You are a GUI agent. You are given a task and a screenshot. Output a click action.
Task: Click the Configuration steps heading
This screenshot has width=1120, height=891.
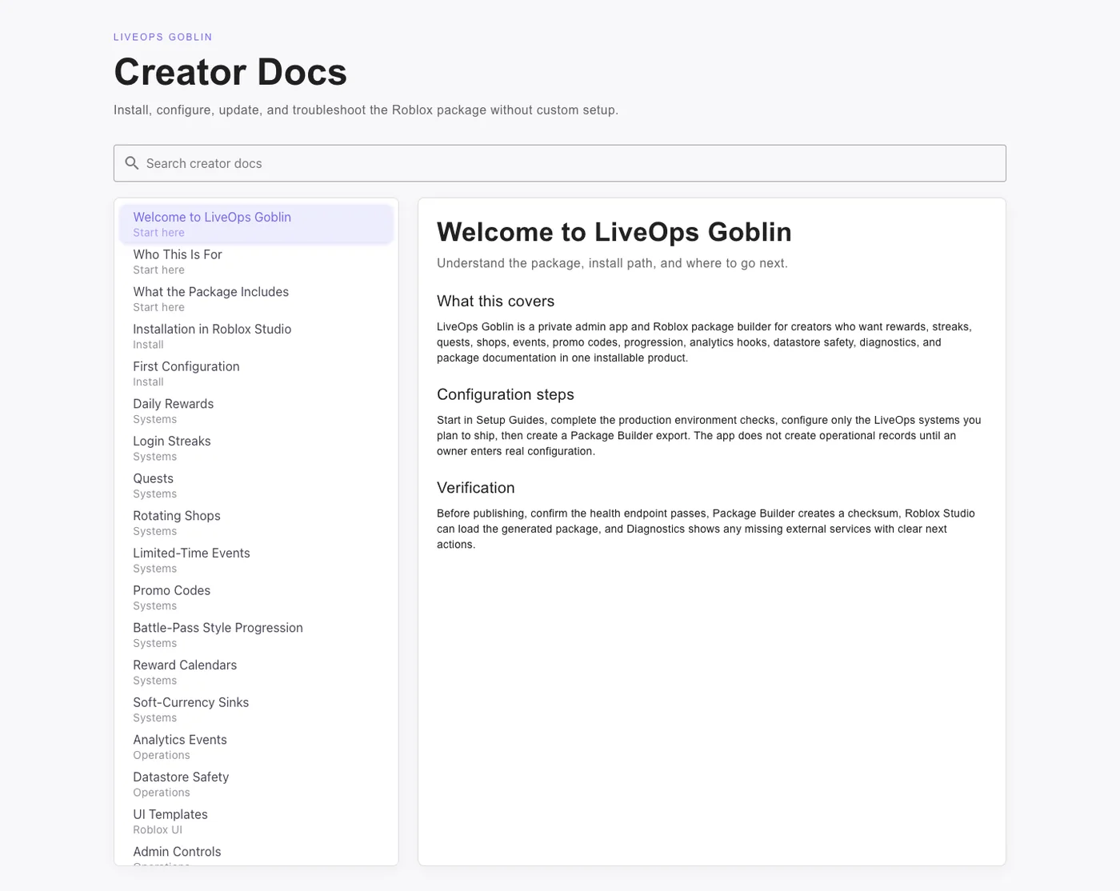pyautogui.click(x=506, y=394)
